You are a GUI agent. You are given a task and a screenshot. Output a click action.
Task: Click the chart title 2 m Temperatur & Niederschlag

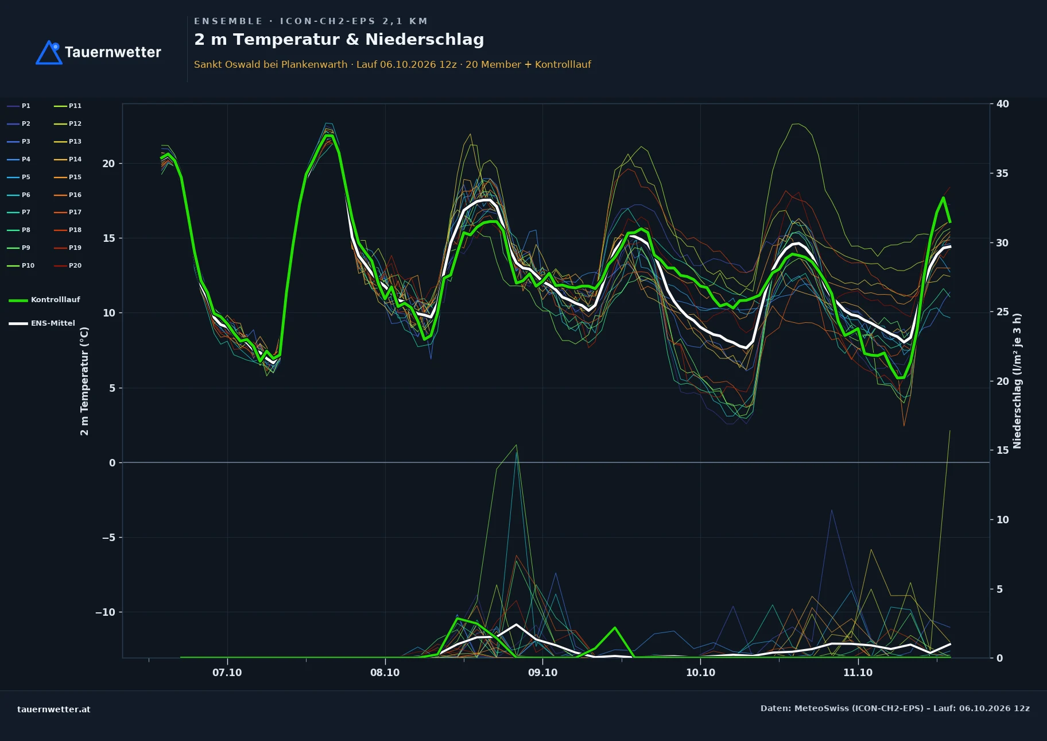pyautogui.click(x=339, y=40)
